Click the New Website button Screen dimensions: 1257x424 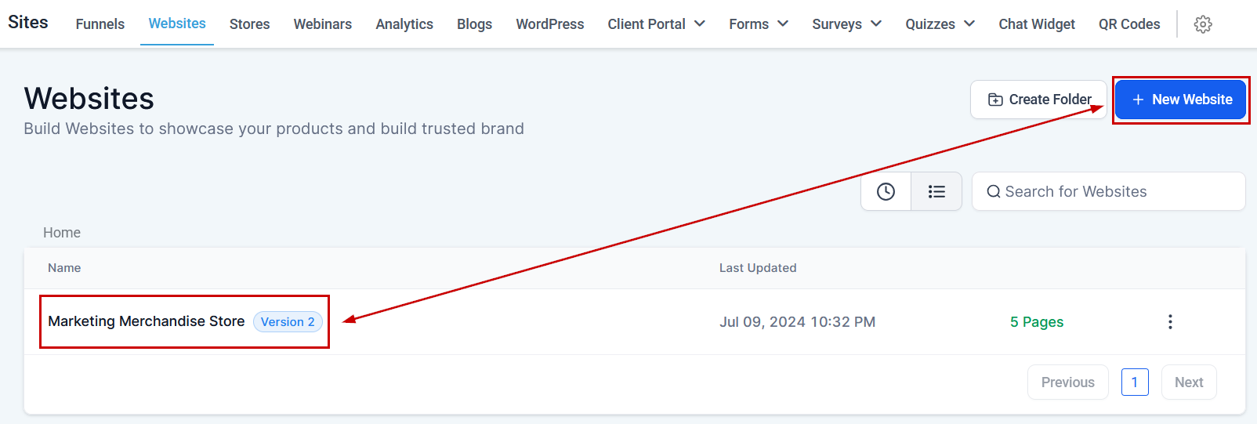(1180, 100)
